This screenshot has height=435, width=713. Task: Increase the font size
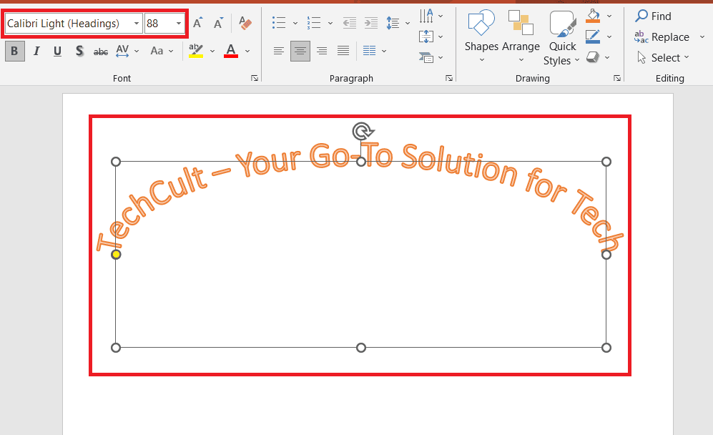coord(197,22)
